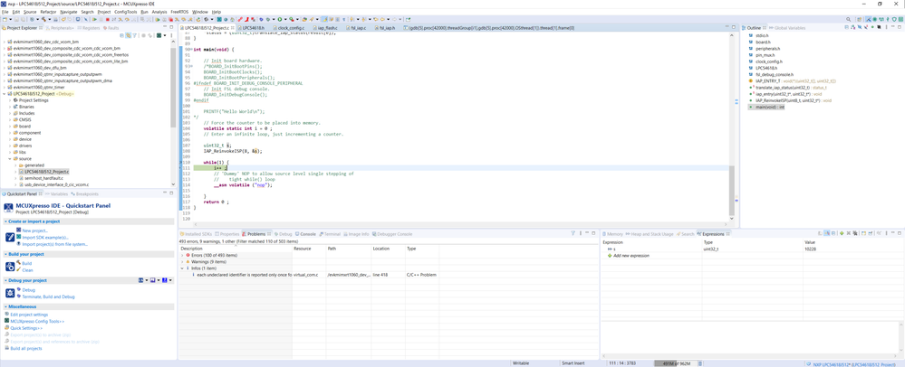Click the Open Perspective icon at top right
The width and height of the screenshot is (905, 367).
(x=860, y=19)
